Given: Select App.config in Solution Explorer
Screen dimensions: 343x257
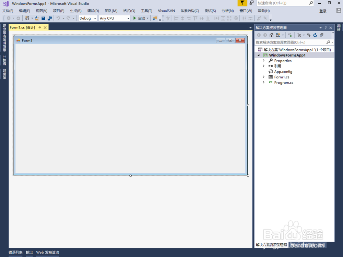Looking at the screenshot, I should click(x=283, y=72).
